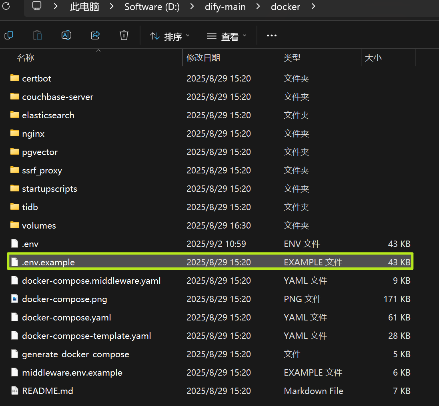Select middleware.env.example file name
Screen dimensions: 439x406
point(72,373)
